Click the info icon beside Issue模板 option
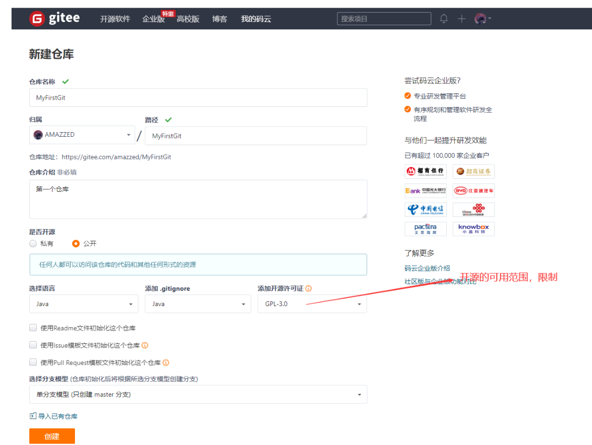Screen dimensions: 592x445 coord(145,345)
